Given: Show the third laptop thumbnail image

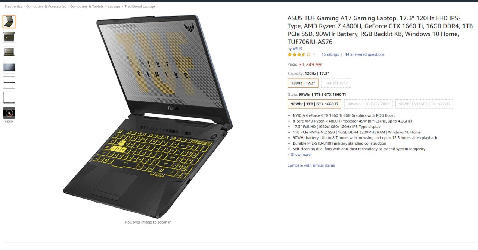Looking at the screenshot, I should pyautogui.click(x=9, y=52).
